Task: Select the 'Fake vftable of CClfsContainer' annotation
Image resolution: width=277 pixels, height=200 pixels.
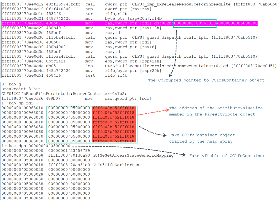Action: 227,156
